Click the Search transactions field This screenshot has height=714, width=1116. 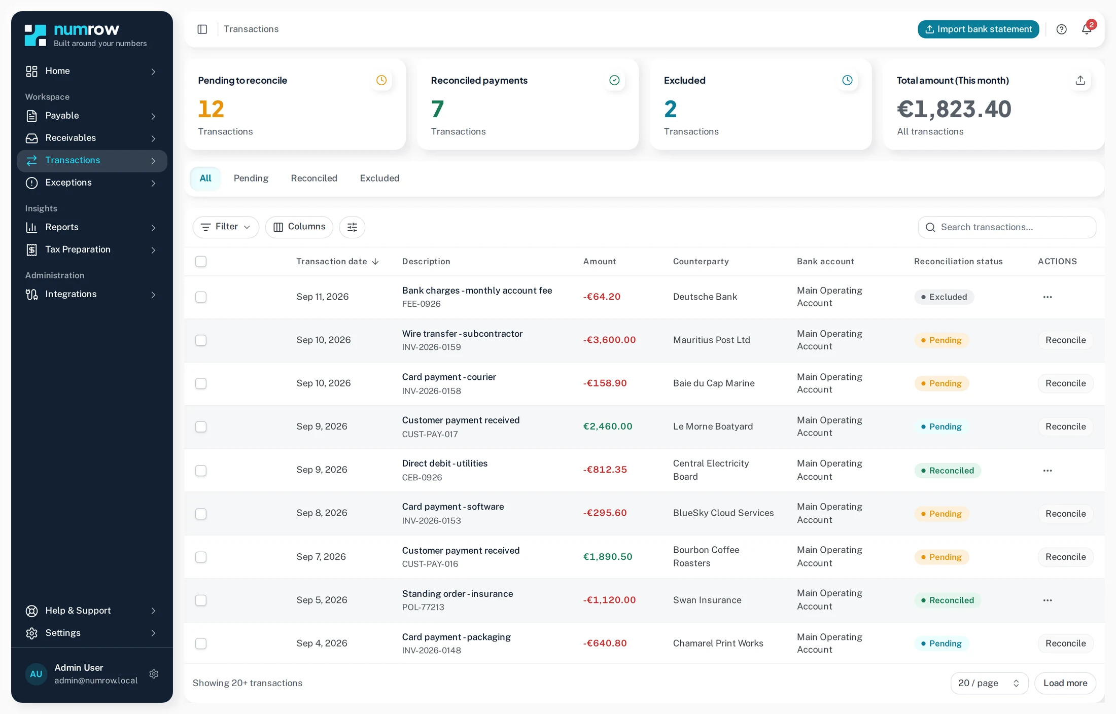tap(1006, 227)
